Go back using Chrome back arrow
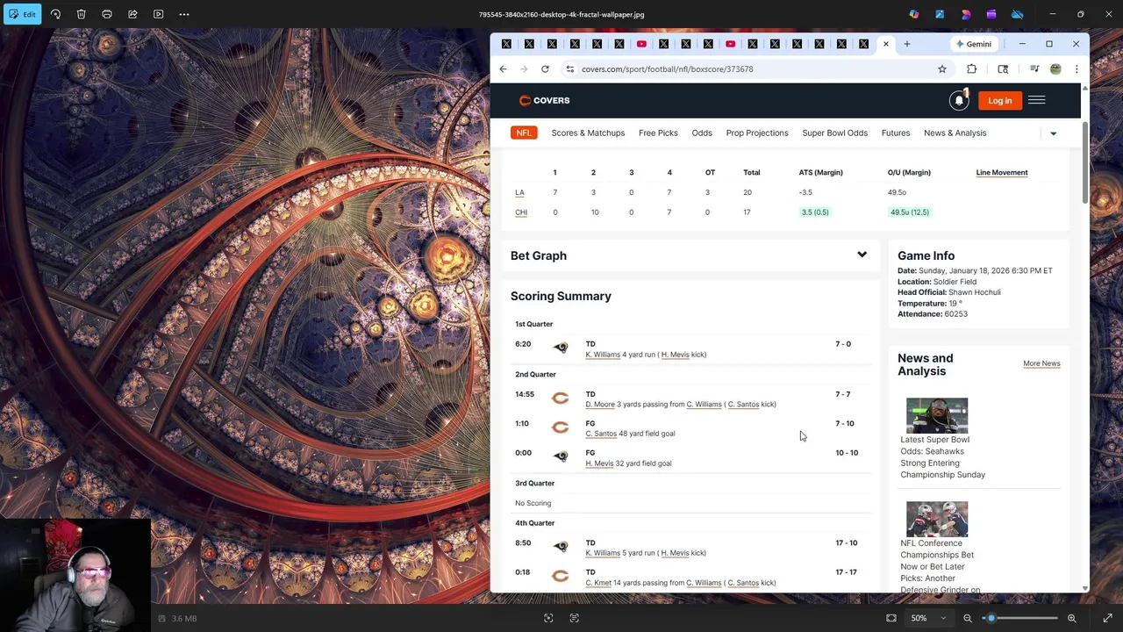Image resolution: width=1123 pixels, height=632 pixels. click(503, 69)
